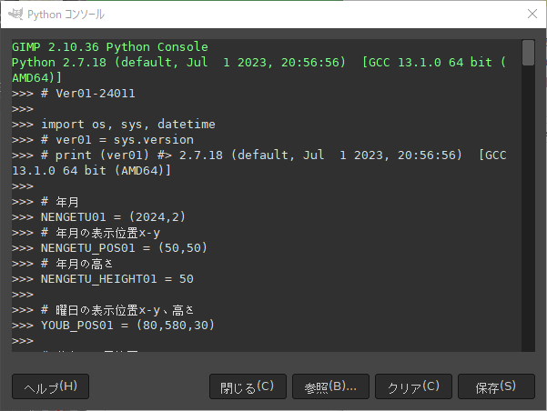Click the console vertical scrollbar thumb

pos(528,53)
